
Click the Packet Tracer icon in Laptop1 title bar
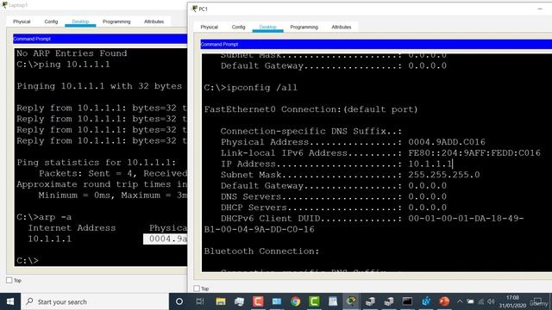(x=4, y=5)
